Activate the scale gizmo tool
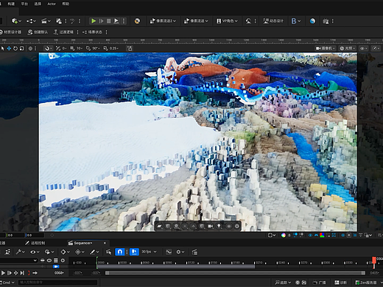Screen dimensions: 383x287 [21, 49]
